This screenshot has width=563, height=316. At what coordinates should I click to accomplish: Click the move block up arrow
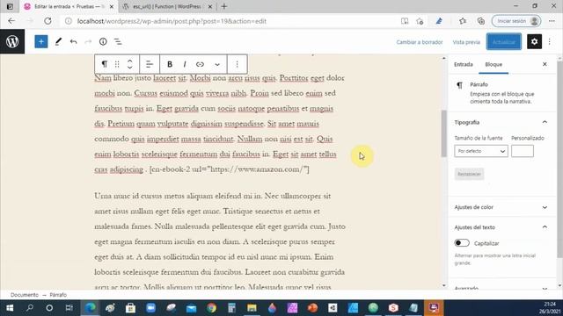pyautogui.click(x=130, y=61)
